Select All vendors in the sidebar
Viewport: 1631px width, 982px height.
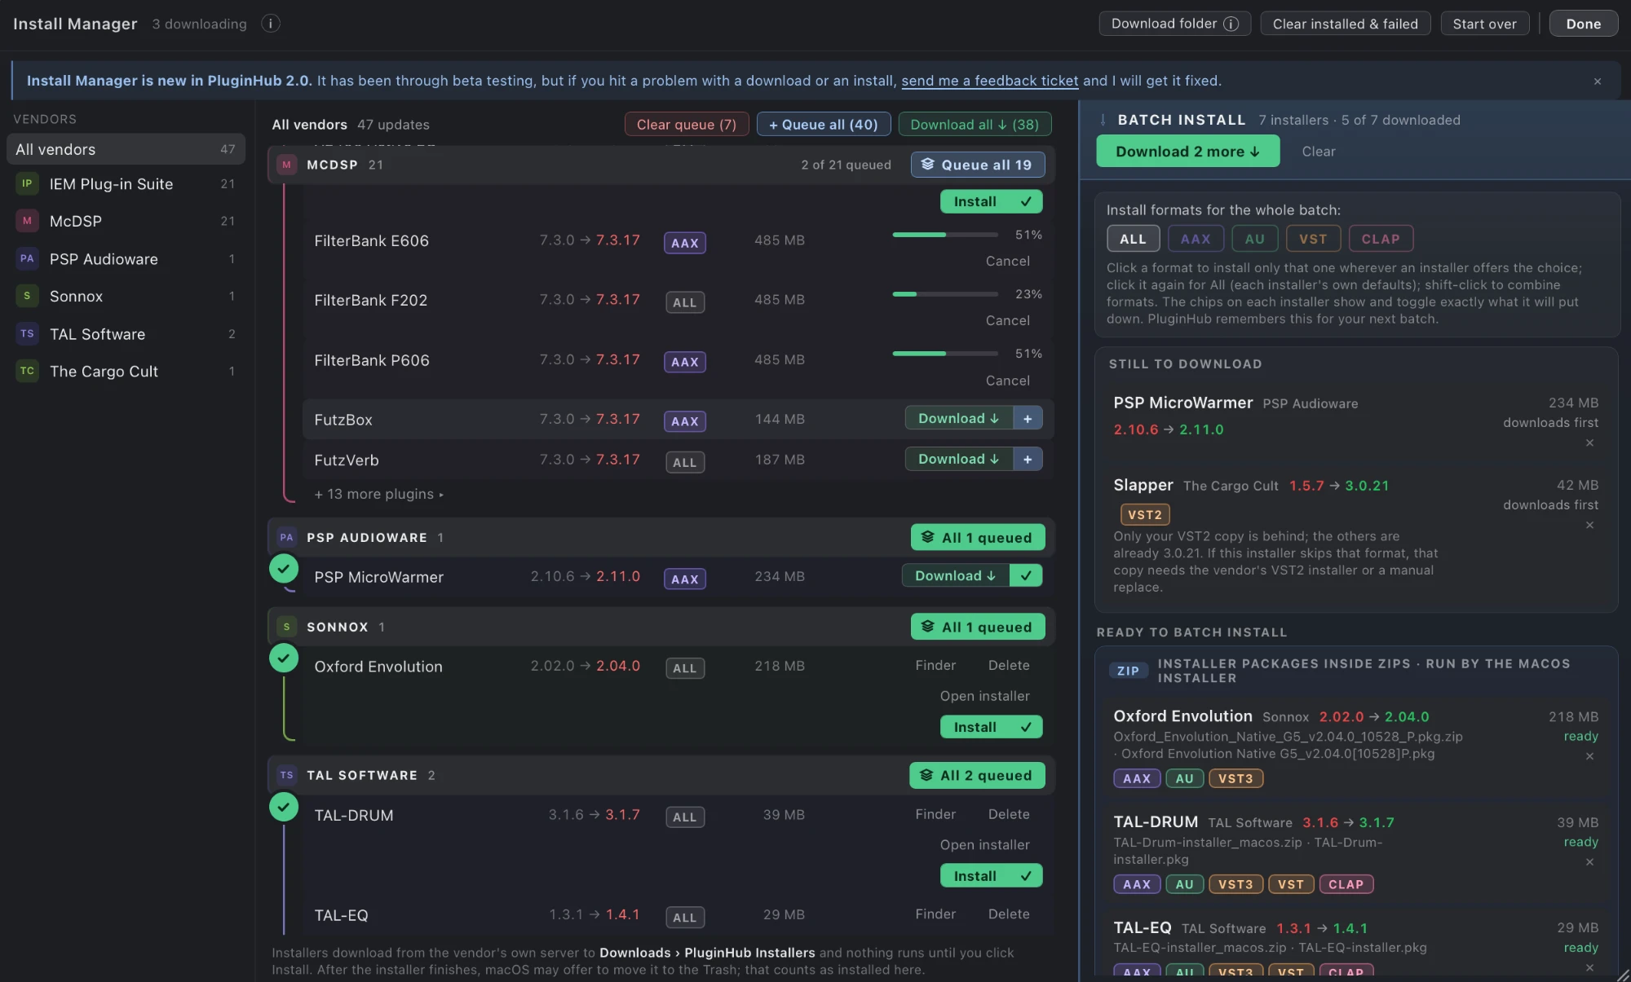pyautogui.click(x=126, y=149)
